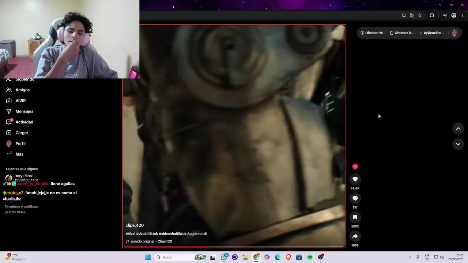The height and width of the screenshot is (263, 468).
Task: Click the Aplicación download button
Action: pyautogui.click(x=432, y=33)
